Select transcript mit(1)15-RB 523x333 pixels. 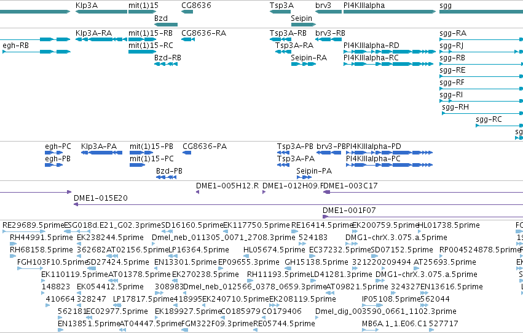tap(143, 39)
